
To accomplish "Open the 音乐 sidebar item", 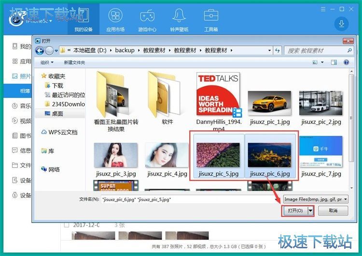I will pyautogui.click(x=21, y=106).
